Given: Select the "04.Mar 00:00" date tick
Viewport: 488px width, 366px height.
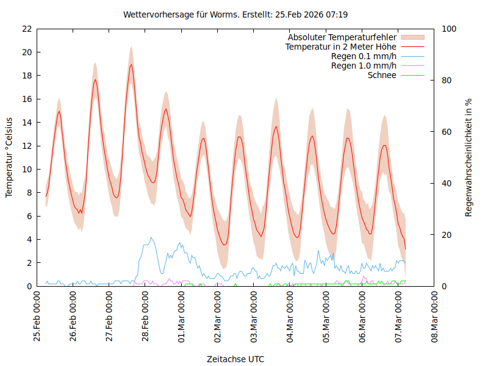Looking at the screenshot, I should (290, 317).
